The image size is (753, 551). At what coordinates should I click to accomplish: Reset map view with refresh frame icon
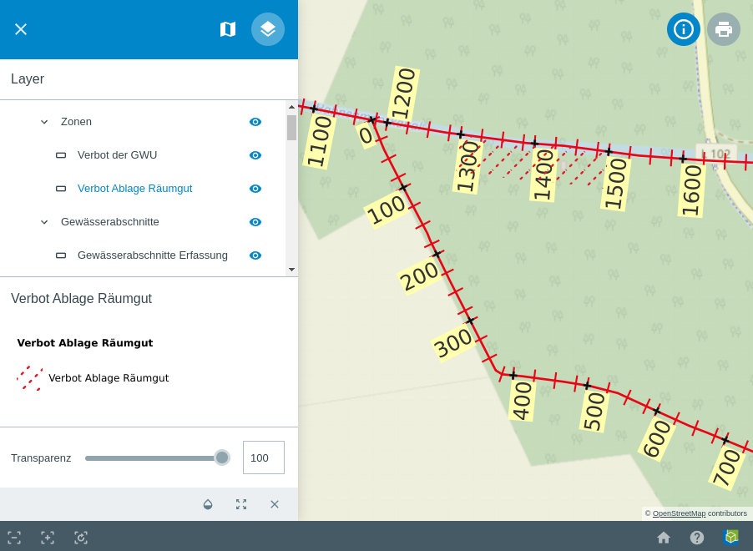81,538
